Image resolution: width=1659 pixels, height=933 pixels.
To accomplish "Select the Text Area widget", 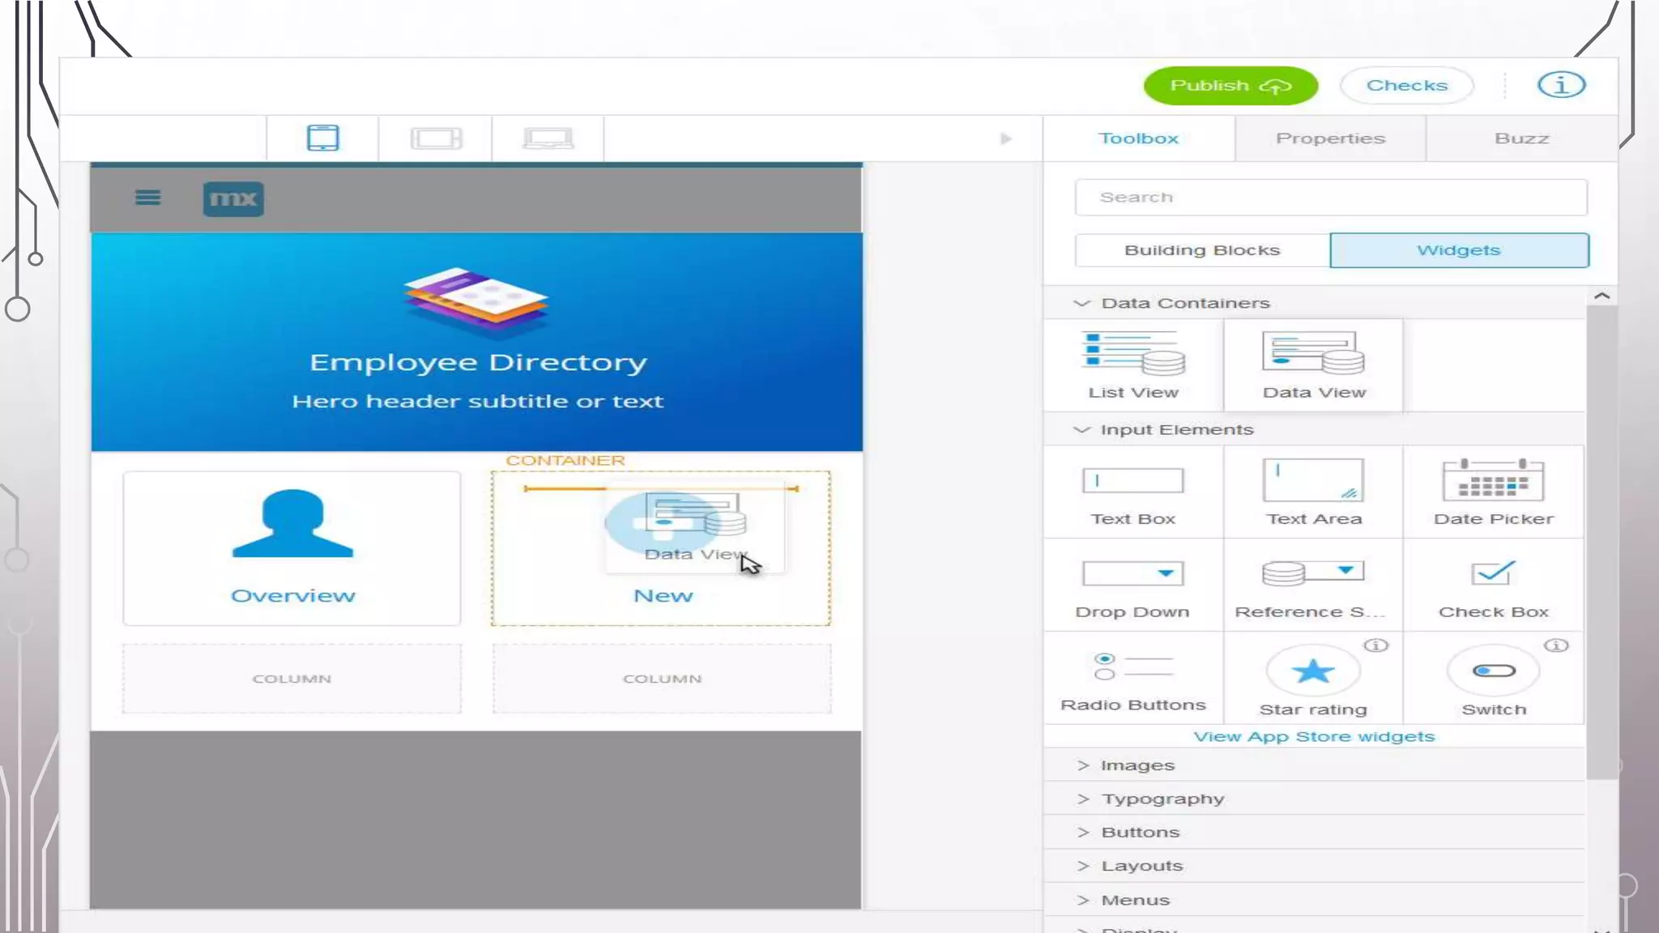I will [x=1313, y=492].
